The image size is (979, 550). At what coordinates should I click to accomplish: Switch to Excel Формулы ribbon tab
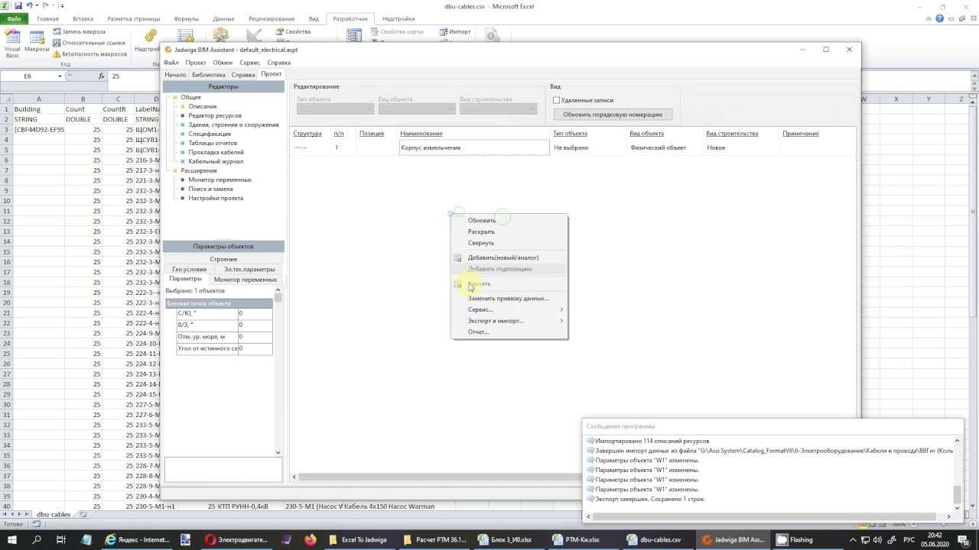tap(186, 18)
